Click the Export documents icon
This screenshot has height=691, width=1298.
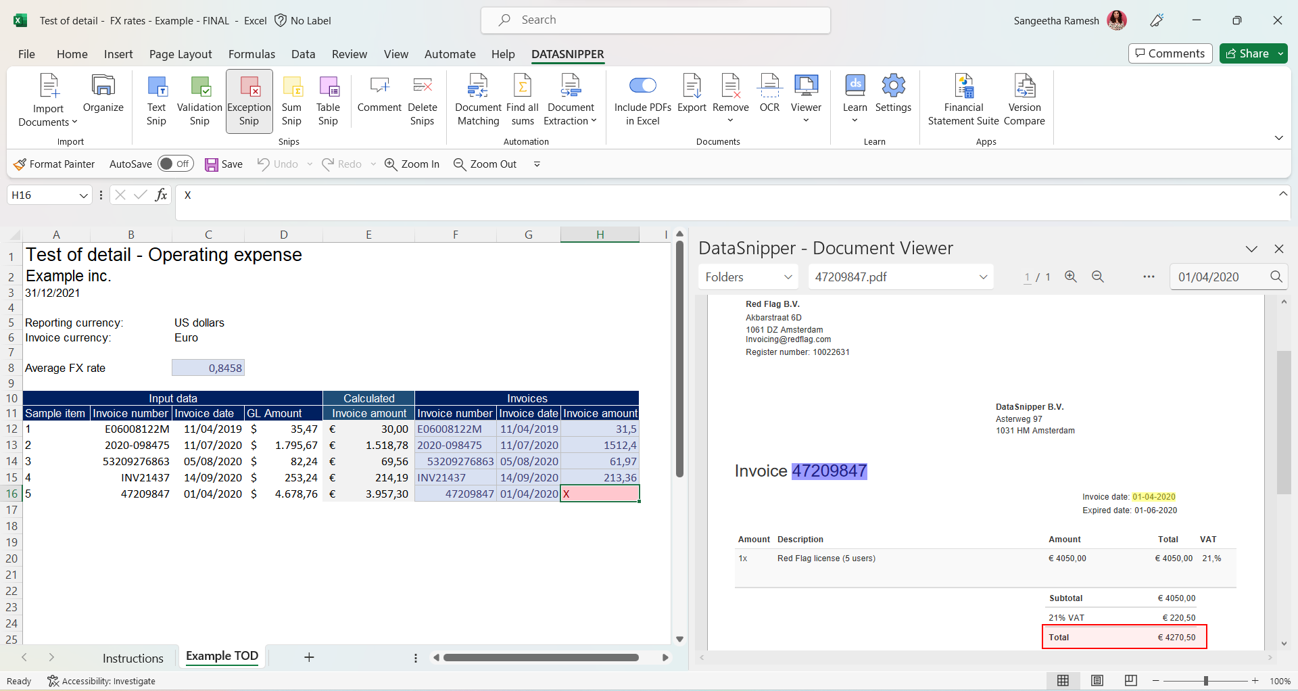point(692,93)
